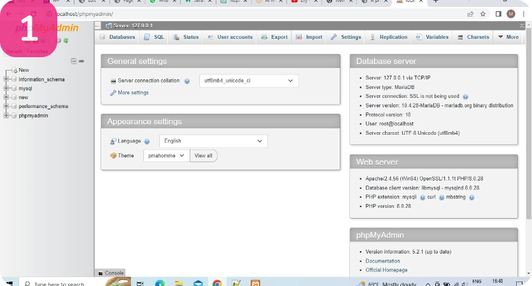Screen dimensions: 532x286
Task: Click the XAMPP icon in taskbar
Action: 255,283
